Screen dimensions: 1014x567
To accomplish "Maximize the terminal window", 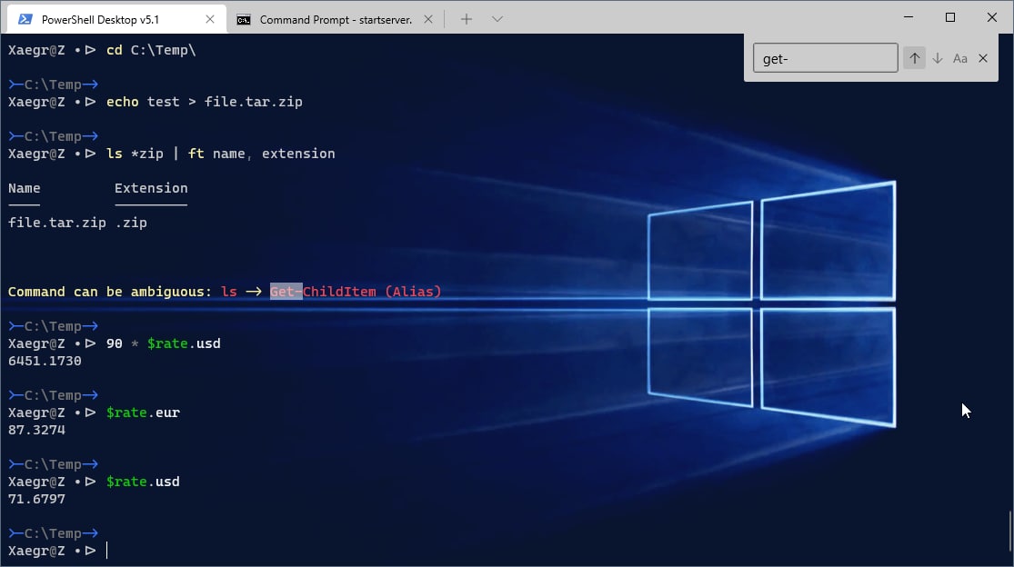I will pos(950,16).
